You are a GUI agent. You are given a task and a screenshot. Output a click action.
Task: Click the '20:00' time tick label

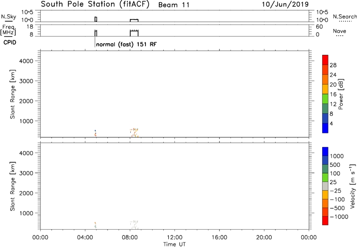pyautogui.click(x=264, y=238)
